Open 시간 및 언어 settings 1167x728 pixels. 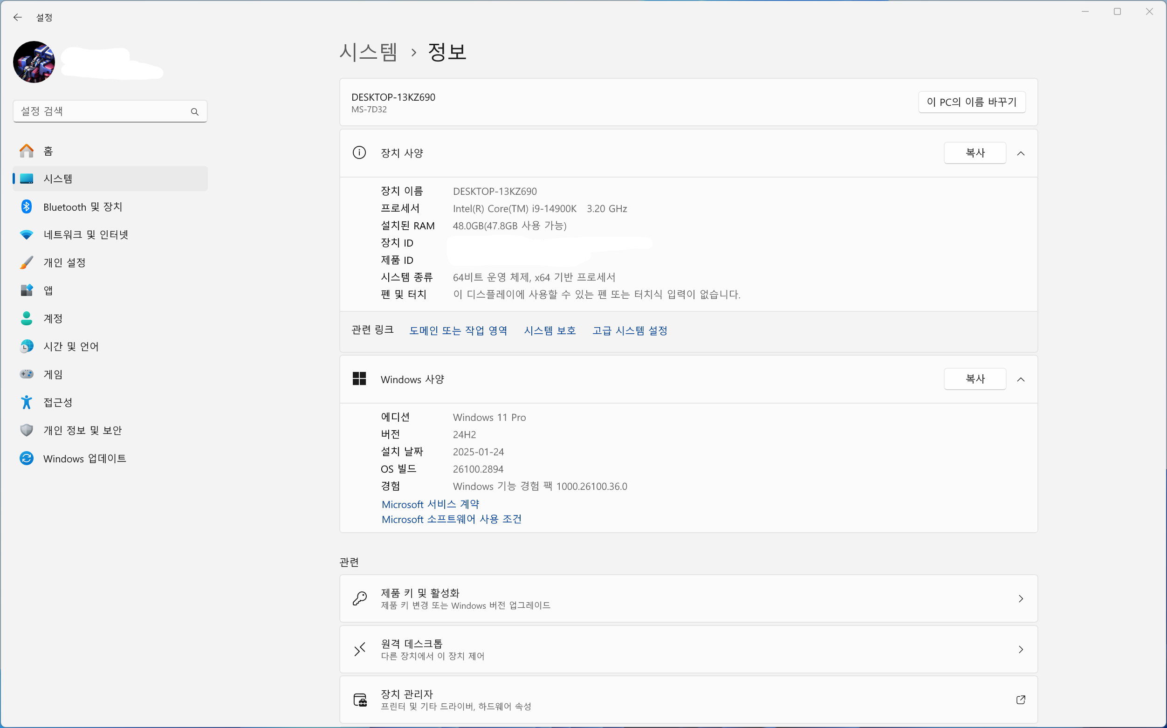pyautogui.click(x=110, y=346)
